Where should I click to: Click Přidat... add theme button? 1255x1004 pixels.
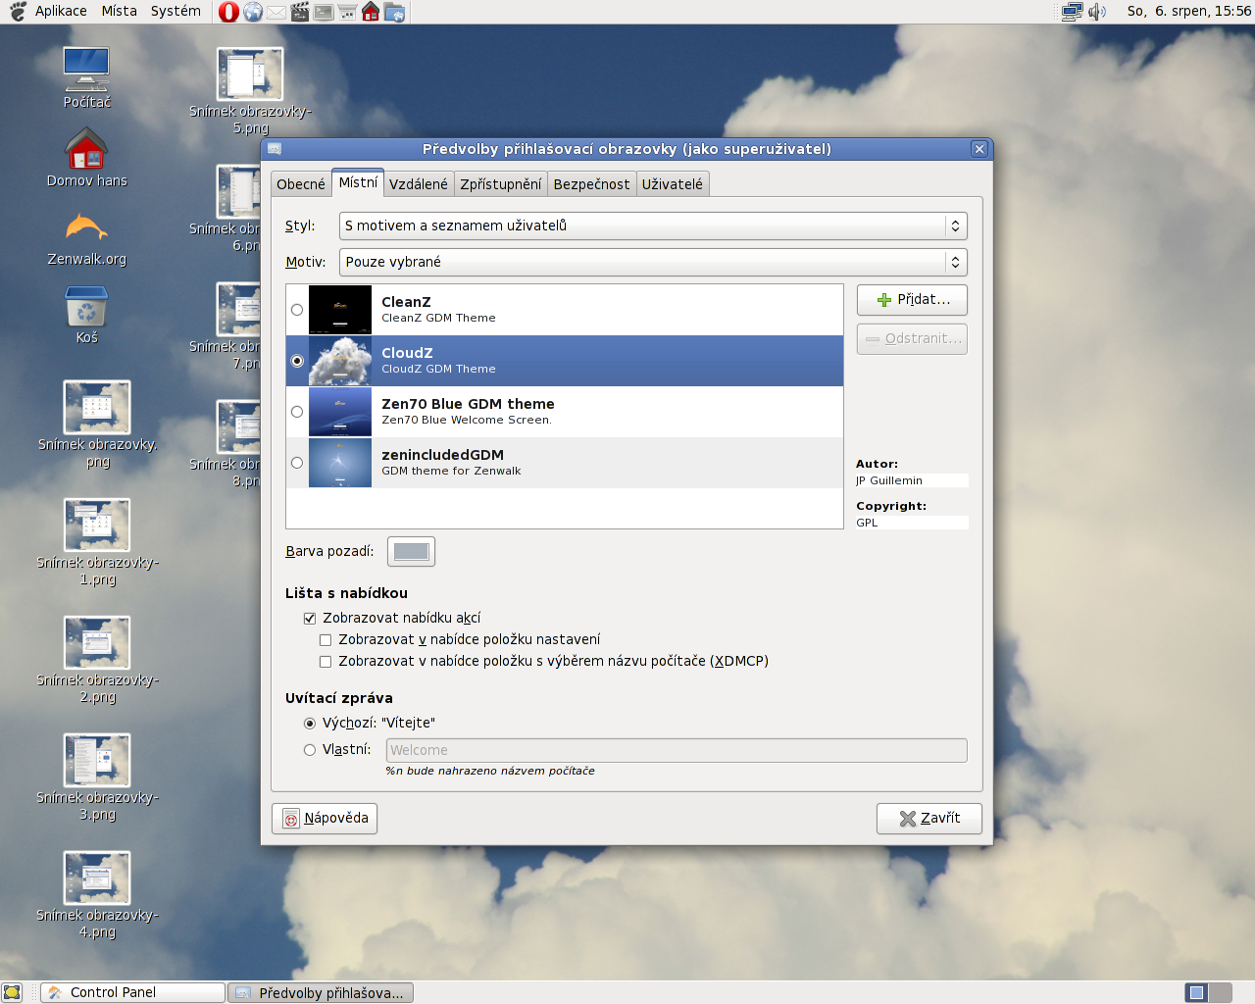(x=912, y=300)
